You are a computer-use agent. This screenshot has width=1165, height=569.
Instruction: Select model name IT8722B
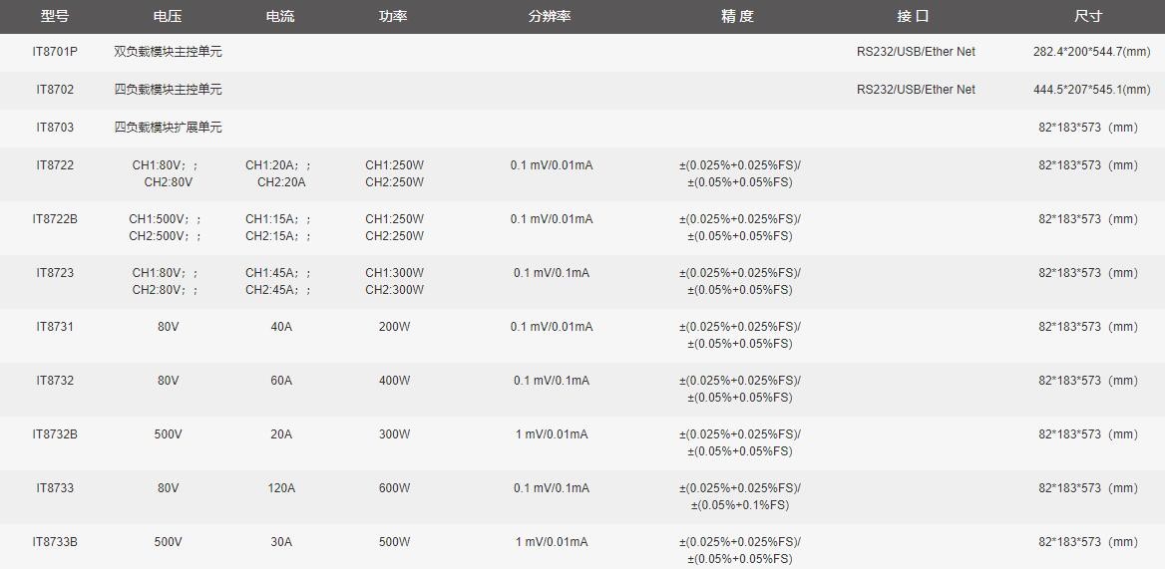click(55, 219)
